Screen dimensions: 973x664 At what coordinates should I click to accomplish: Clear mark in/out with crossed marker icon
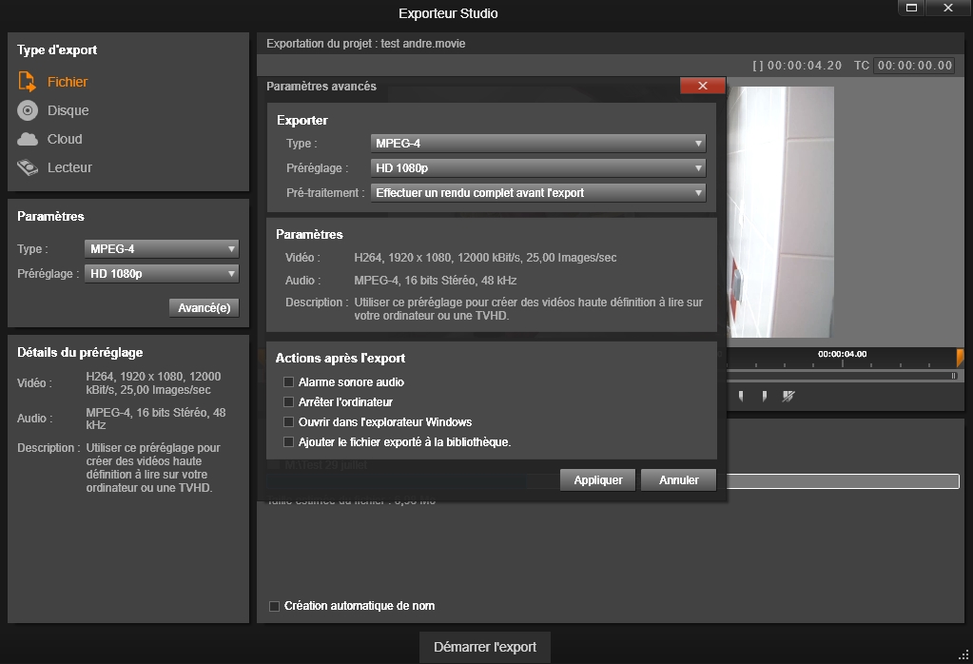point(788,396)
